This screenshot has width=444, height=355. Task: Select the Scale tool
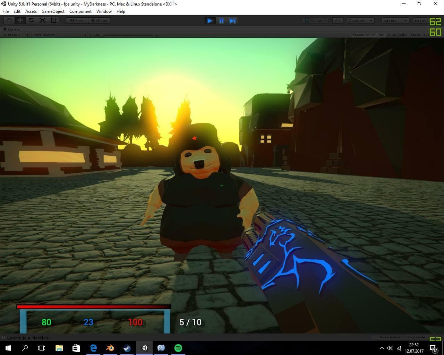click(x=42, y=20)
